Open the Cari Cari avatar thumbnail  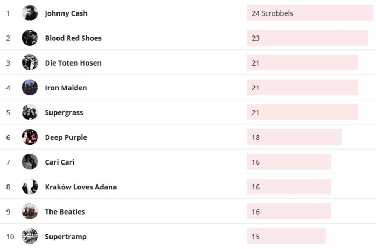30,161
